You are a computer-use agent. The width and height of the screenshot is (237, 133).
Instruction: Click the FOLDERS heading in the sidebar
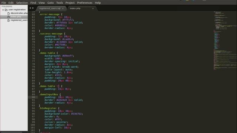coord(7,6)
